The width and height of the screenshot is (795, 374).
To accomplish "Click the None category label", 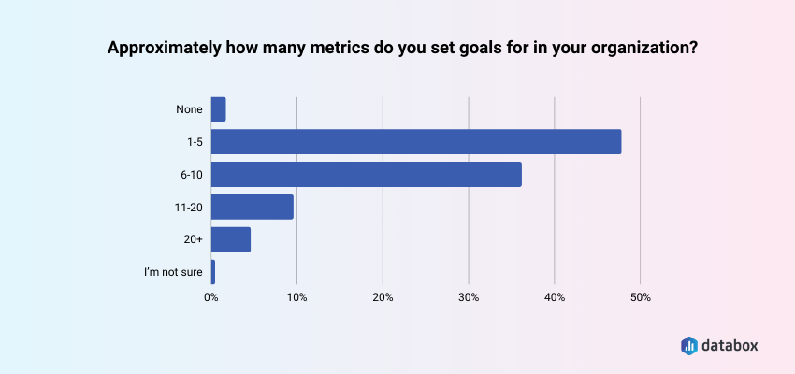I will [x=190, y=109].
